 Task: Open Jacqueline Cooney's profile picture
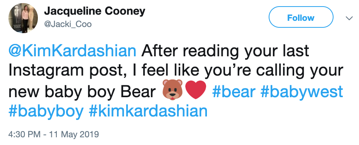[x=20, y=18]
